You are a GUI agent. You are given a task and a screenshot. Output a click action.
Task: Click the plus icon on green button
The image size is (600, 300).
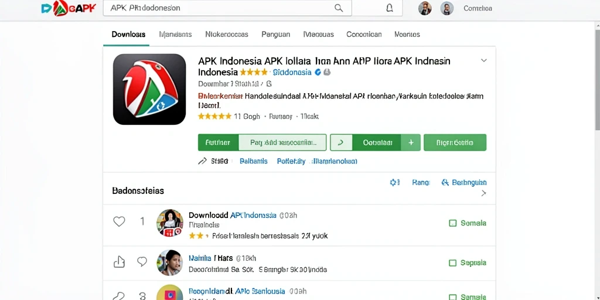411,142
